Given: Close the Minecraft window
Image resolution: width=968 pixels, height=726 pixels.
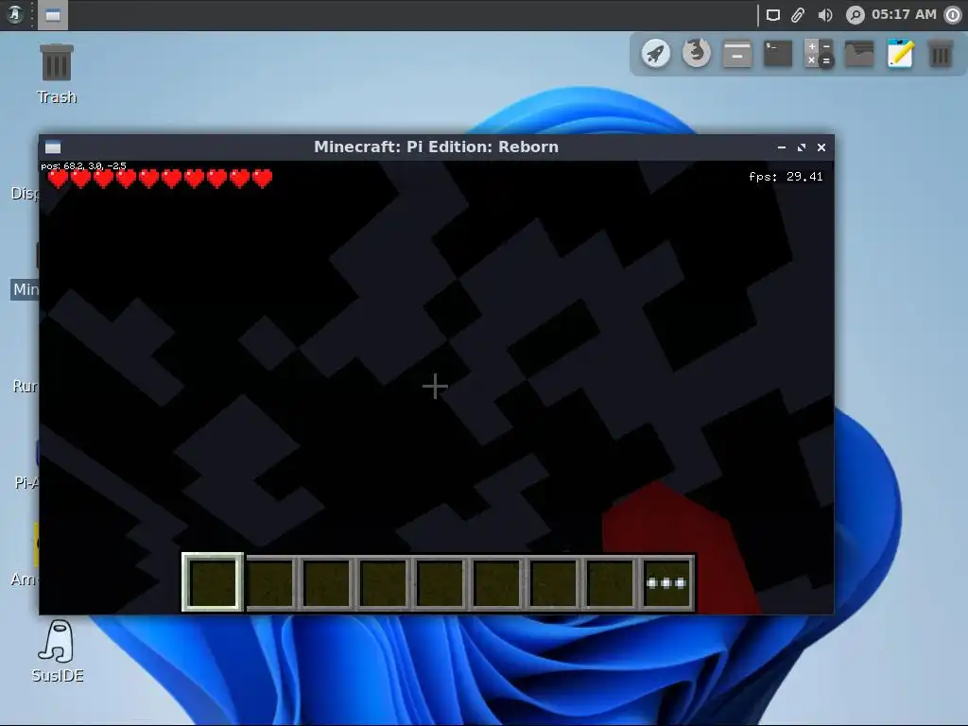Looking at the screenshot, I should pos(821,147).
